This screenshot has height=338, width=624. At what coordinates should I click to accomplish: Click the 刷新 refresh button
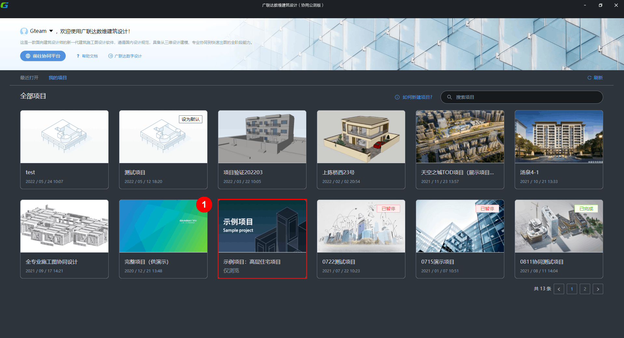point(595,78)
